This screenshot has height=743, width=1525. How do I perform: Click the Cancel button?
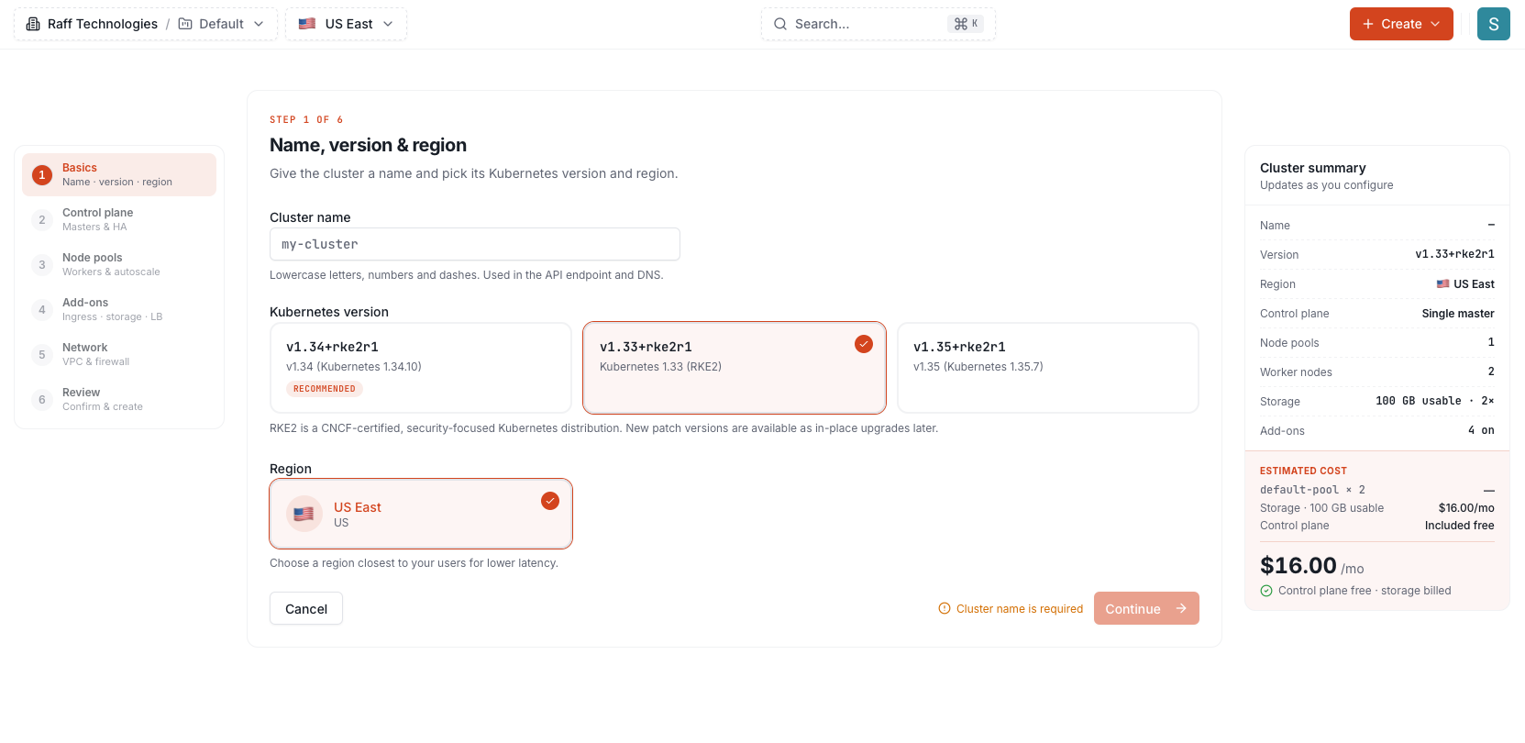(306, 608)
